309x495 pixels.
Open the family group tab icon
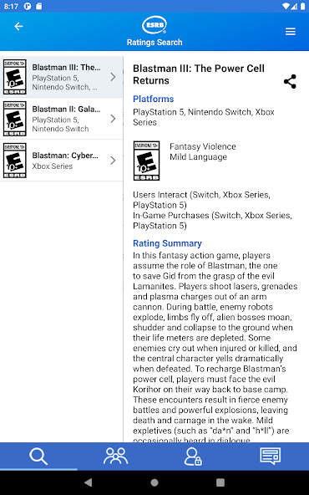click(x=116, y=457)
